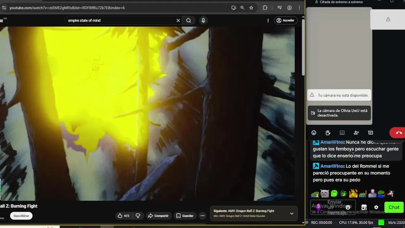This screenshot has width=405, height=228.
Task: Click the green status square in OBS bar
Action: [x=381, y=223]
